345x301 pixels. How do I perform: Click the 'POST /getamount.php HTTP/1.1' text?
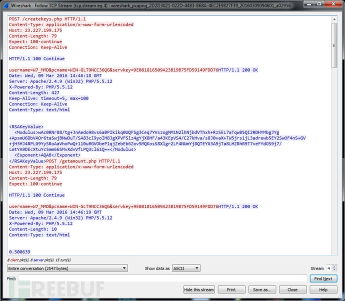tap(83, 161)
